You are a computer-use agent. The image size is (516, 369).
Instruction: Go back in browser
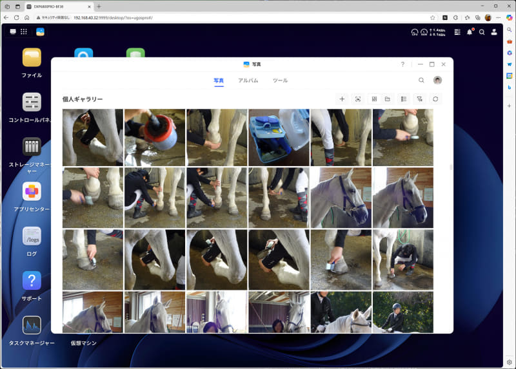click(6, 18)
